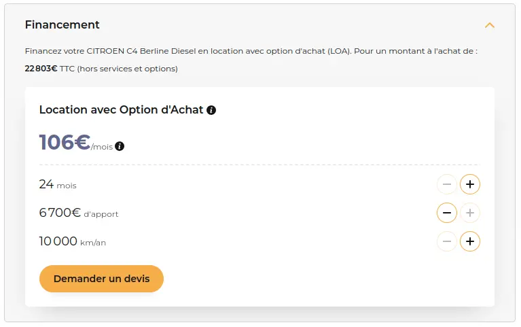Click the TTC hors services et options text
Screen dimensions: 521x327
pyautogui.click(x=119, y=69)
